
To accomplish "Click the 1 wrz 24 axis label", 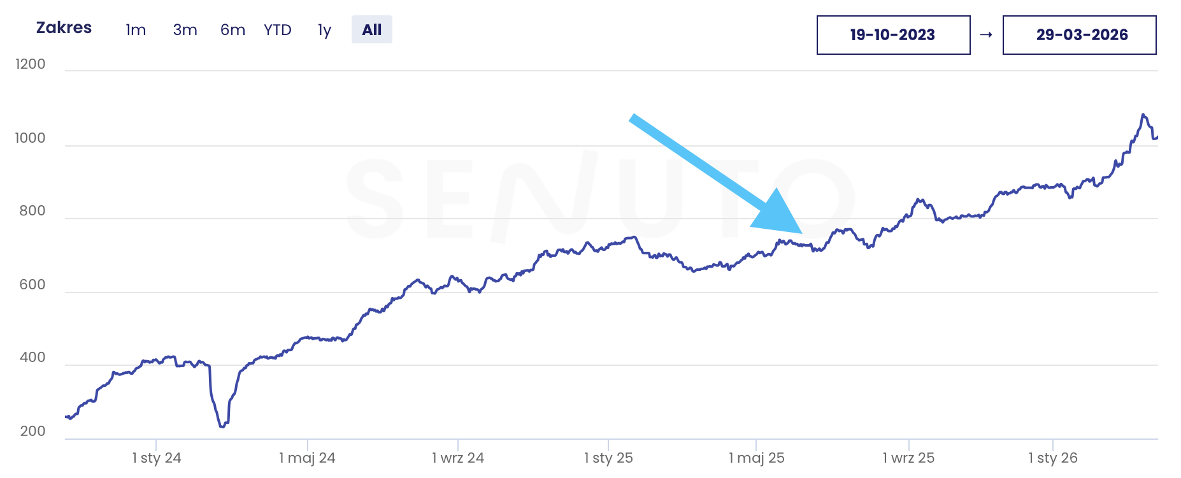I will coord(458,458).
